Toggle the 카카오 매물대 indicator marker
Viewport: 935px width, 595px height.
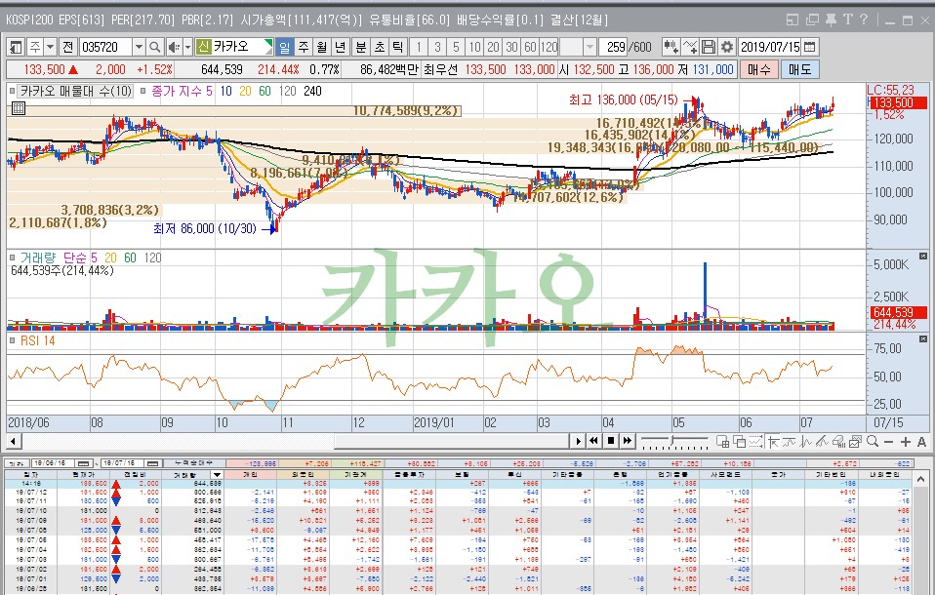pyautogui.click(x=12, y=92)
